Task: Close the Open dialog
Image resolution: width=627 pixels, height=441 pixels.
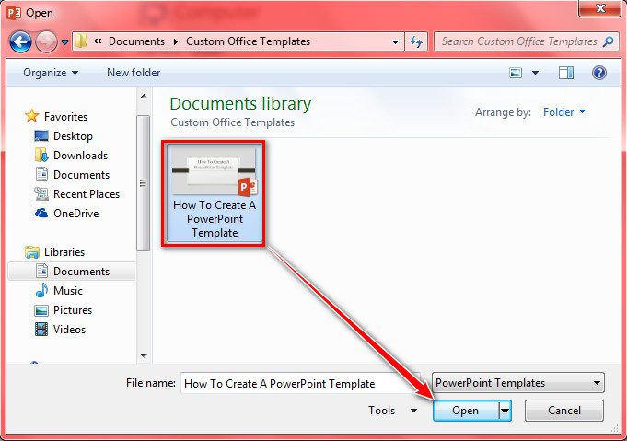Action: [x=599, y=9]
